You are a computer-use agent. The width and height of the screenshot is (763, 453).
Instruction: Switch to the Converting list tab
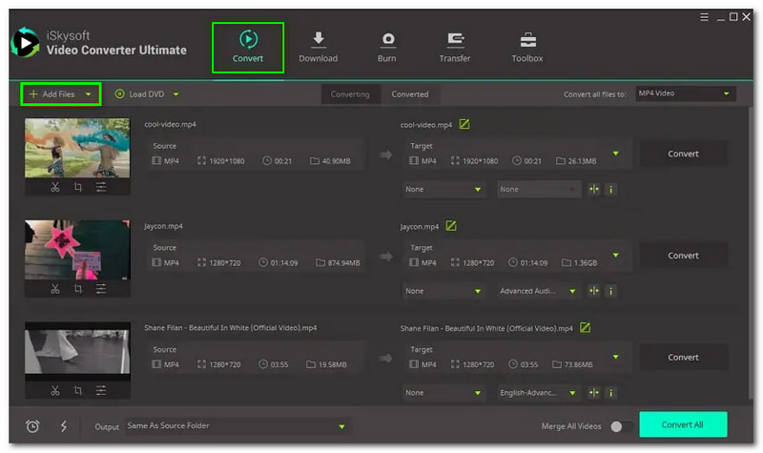click(x=350, y=93)
